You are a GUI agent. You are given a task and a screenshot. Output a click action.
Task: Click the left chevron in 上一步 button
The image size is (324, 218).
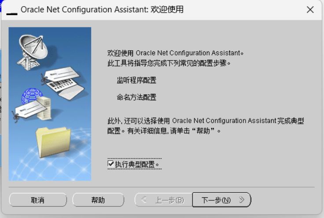point(144,200)
